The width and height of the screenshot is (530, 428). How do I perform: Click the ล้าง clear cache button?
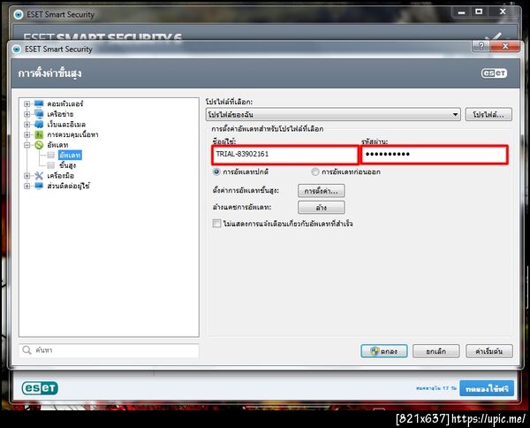(x=322, y=208)
